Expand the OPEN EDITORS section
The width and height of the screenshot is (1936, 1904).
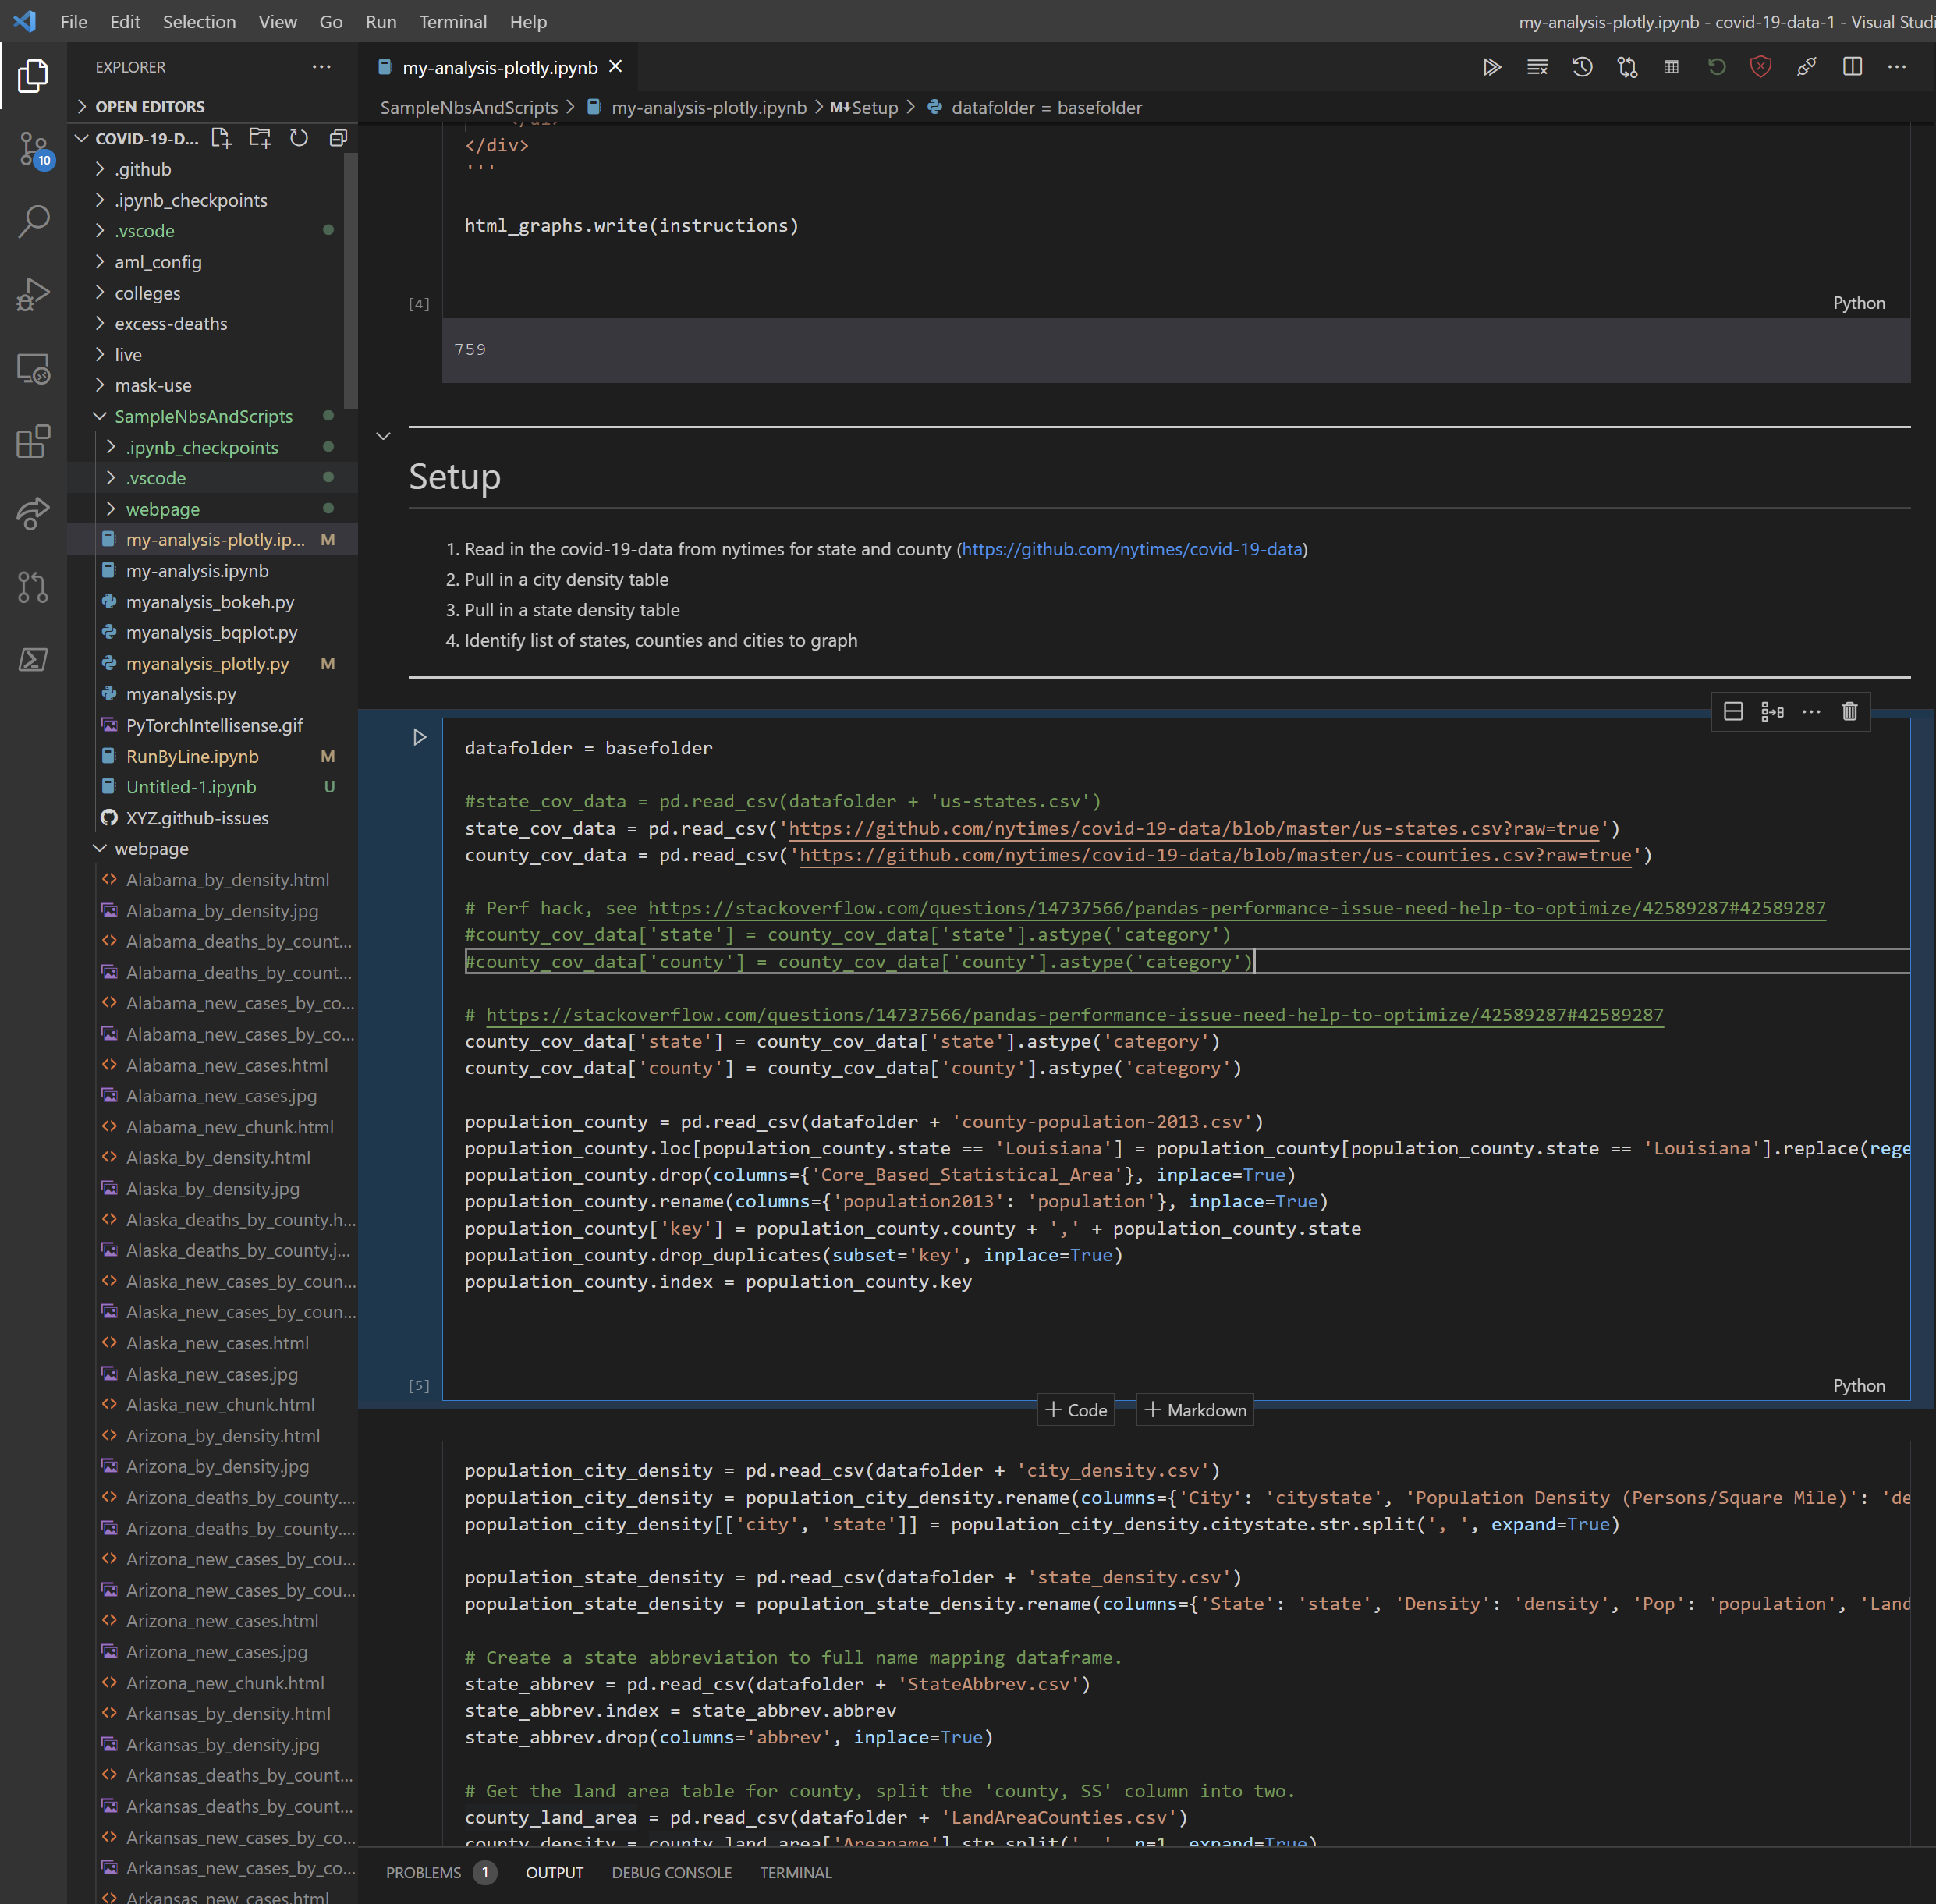click(83, 106)
